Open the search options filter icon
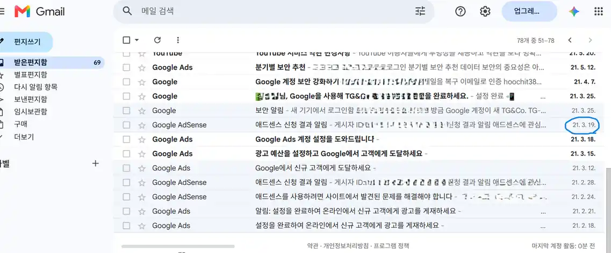Screen dimensions: 611x253 point(420,11)
